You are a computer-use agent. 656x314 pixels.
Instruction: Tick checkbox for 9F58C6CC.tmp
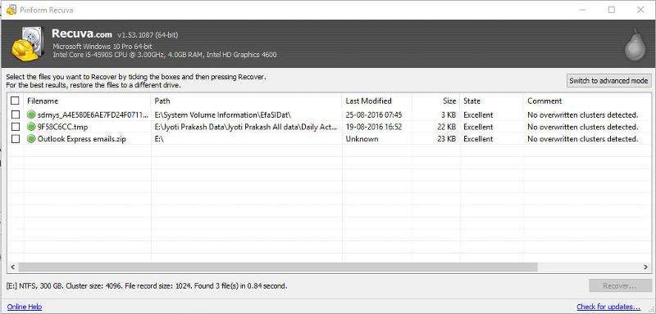click(15, 127)
